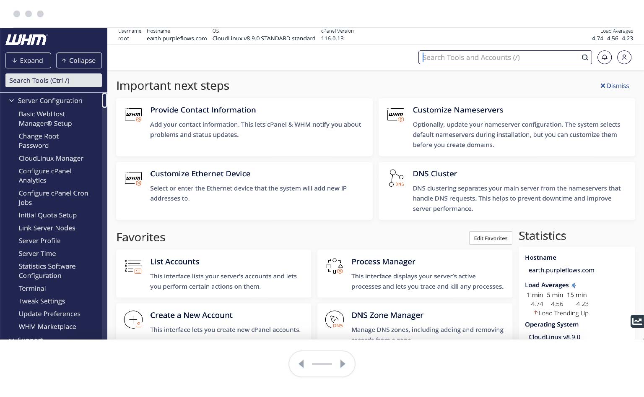Click the Process Manager icon
Viewport: 644px width, 397px height.
(x=334, y=266)
